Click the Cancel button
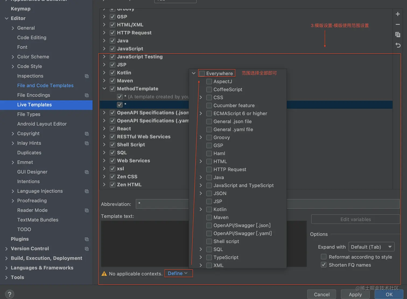This screenshot has height=299, width=407. [322, 294]
